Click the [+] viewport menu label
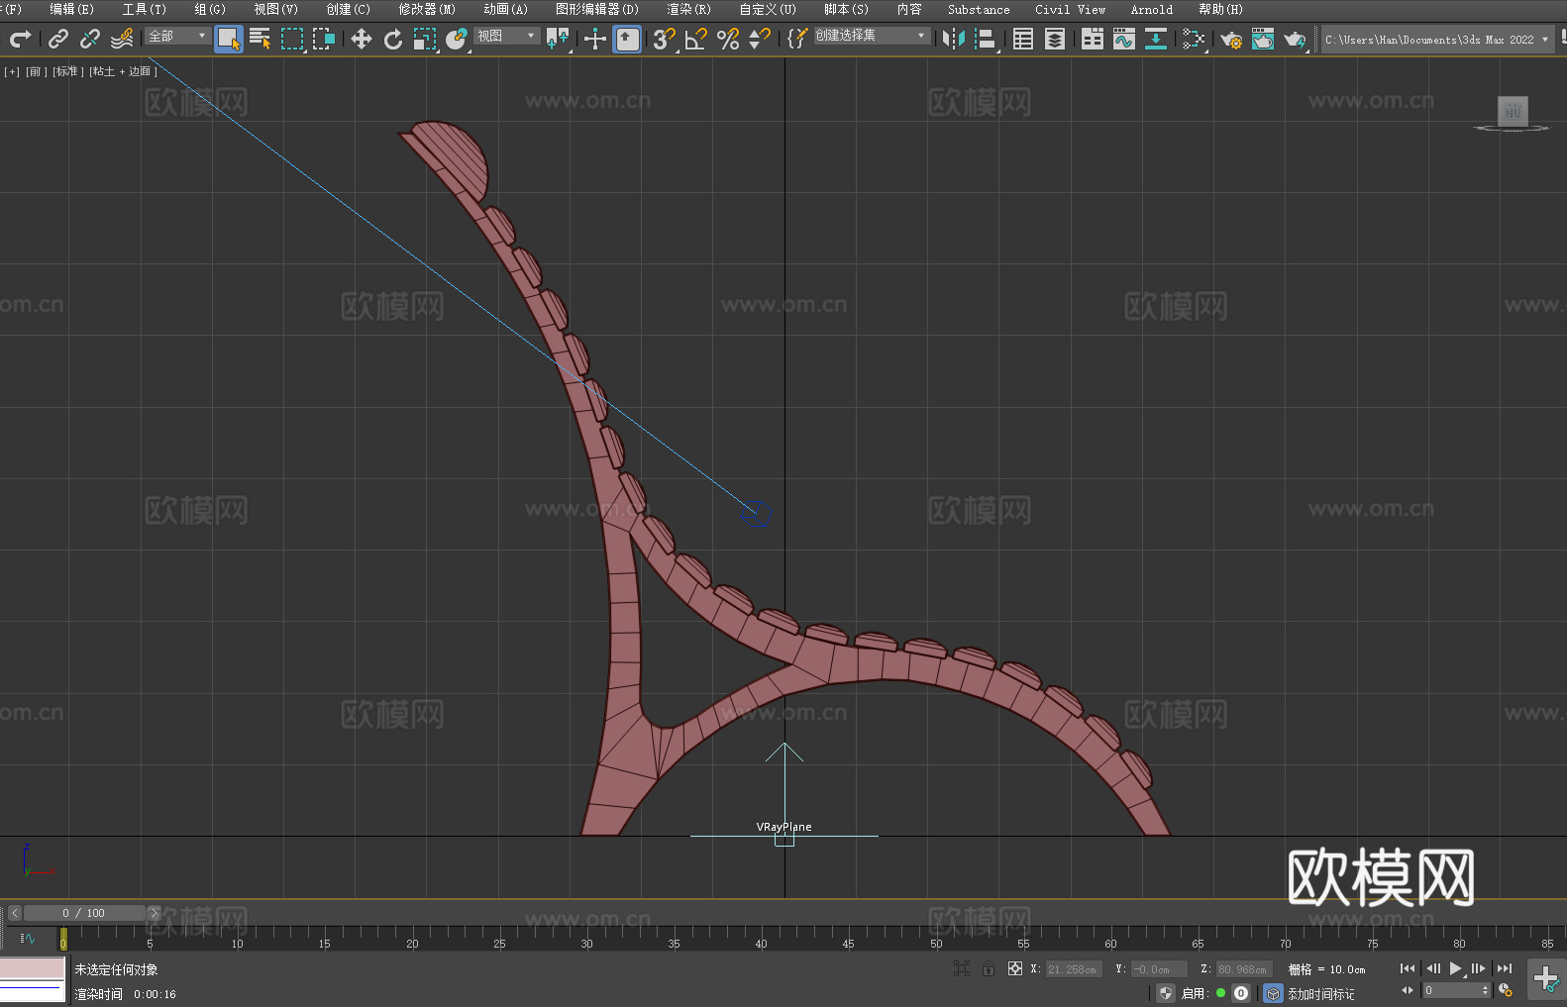 click(12, 71)
